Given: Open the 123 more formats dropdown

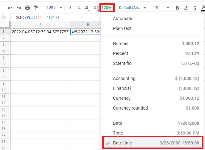Looking at the screenshot, I should click(x=107, y=8).
